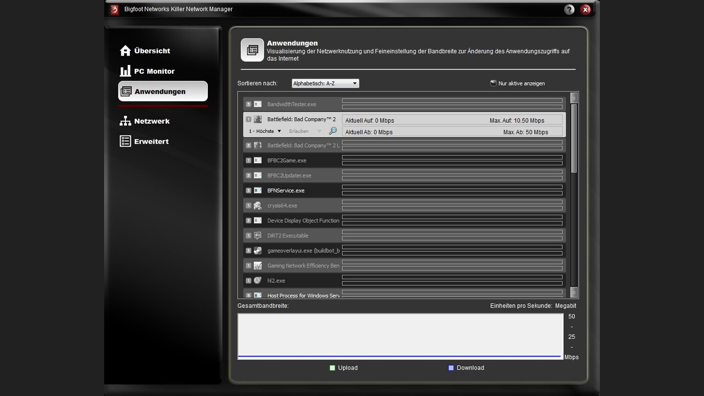Click icon of Battlefield: Bad Company 2 U row
Viewport: 704px width, 396px height.
point(258,145)
